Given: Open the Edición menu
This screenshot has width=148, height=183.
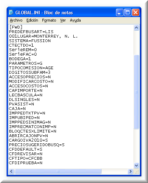Looking at the screenshot, I should 32,20.
